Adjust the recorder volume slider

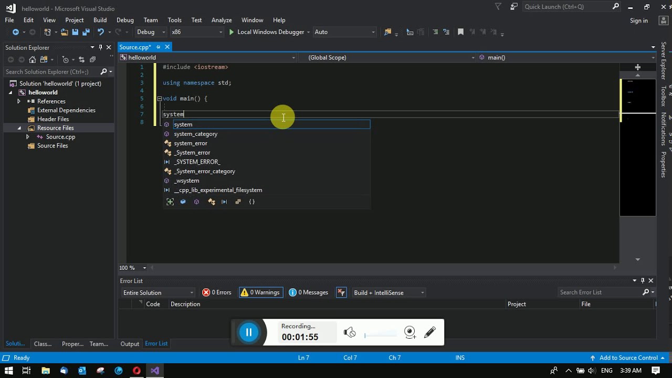coord(381,333)
